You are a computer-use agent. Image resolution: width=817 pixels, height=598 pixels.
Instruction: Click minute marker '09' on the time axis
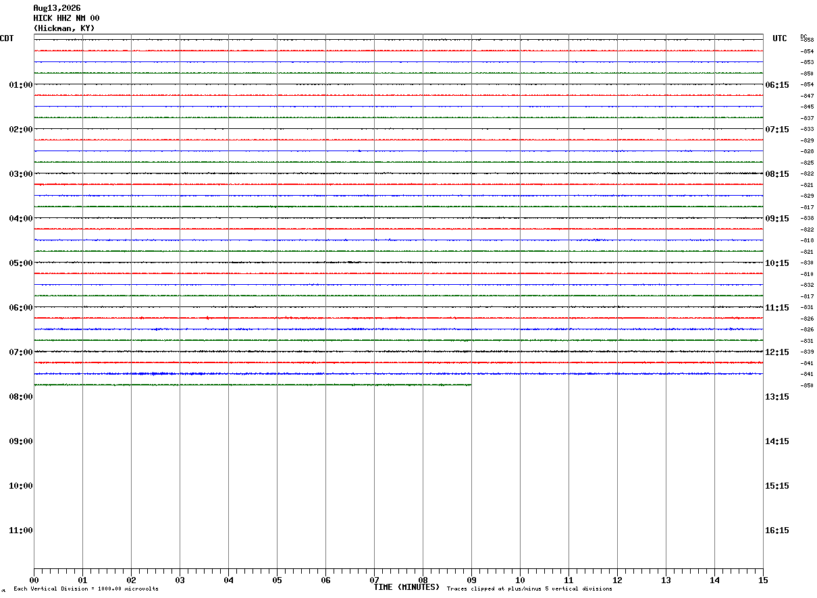471,580
